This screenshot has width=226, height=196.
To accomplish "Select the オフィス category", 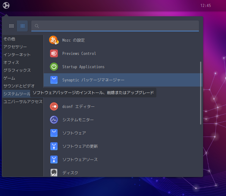I will pos(23,62).
